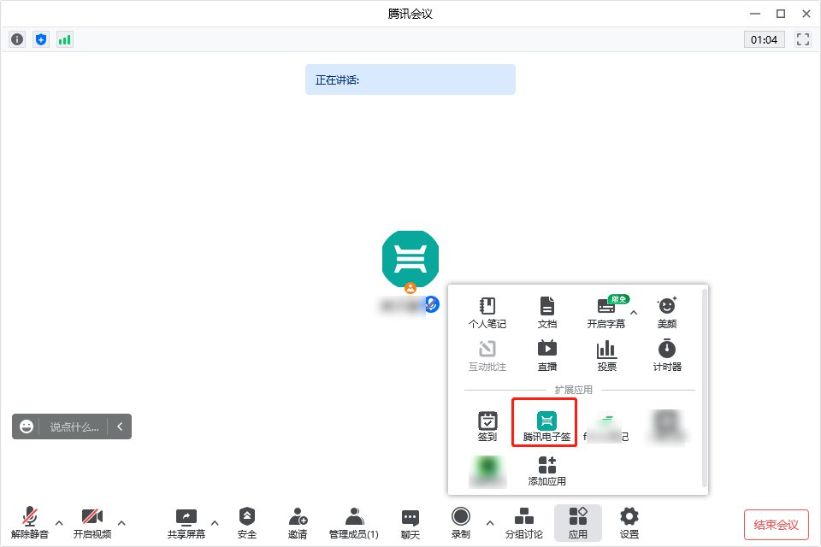Open the meeting info icon
The image size is (821, 547).
[17, 39]
